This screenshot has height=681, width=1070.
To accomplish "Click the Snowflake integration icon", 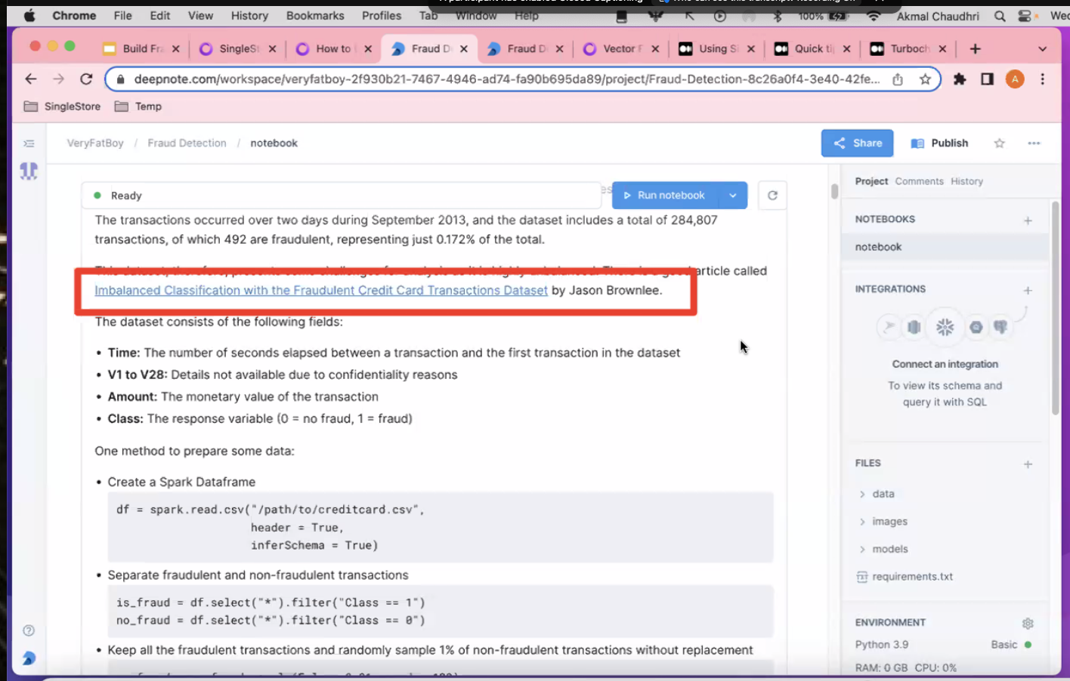I will [x=945, y=327].
